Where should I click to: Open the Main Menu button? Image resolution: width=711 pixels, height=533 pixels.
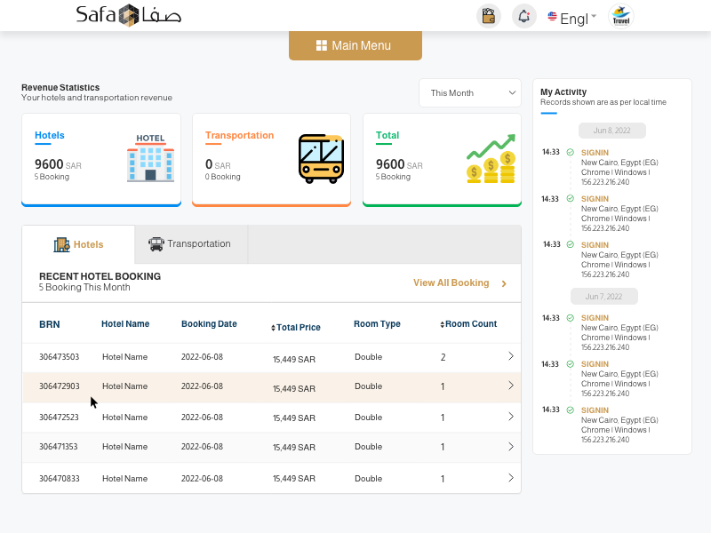tap(355, 45)
